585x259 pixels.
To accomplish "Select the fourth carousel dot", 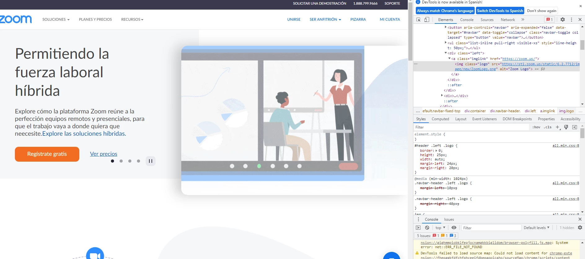I will point(139,161).
